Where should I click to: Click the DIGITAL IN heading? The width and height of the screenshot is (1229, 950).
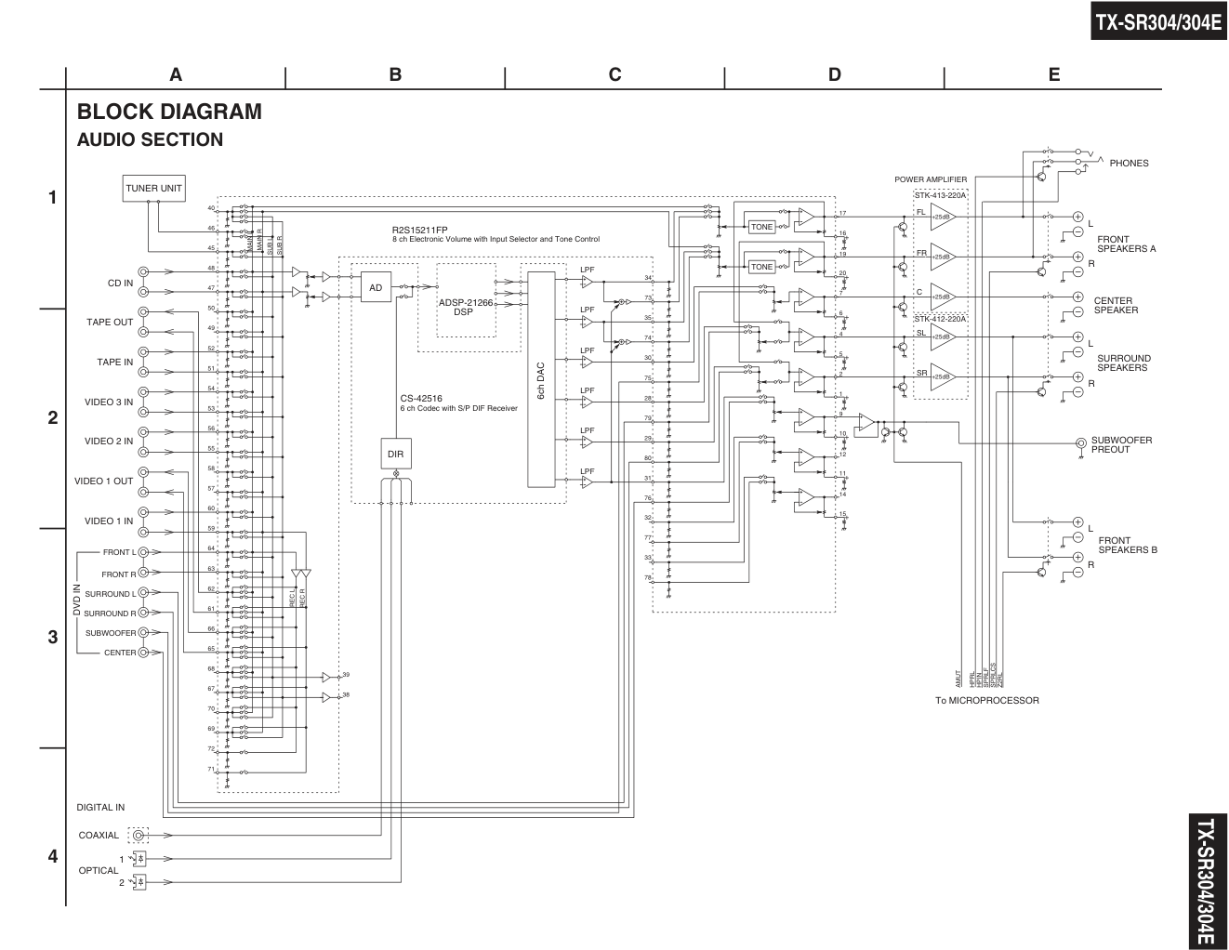tap(100, 808)
